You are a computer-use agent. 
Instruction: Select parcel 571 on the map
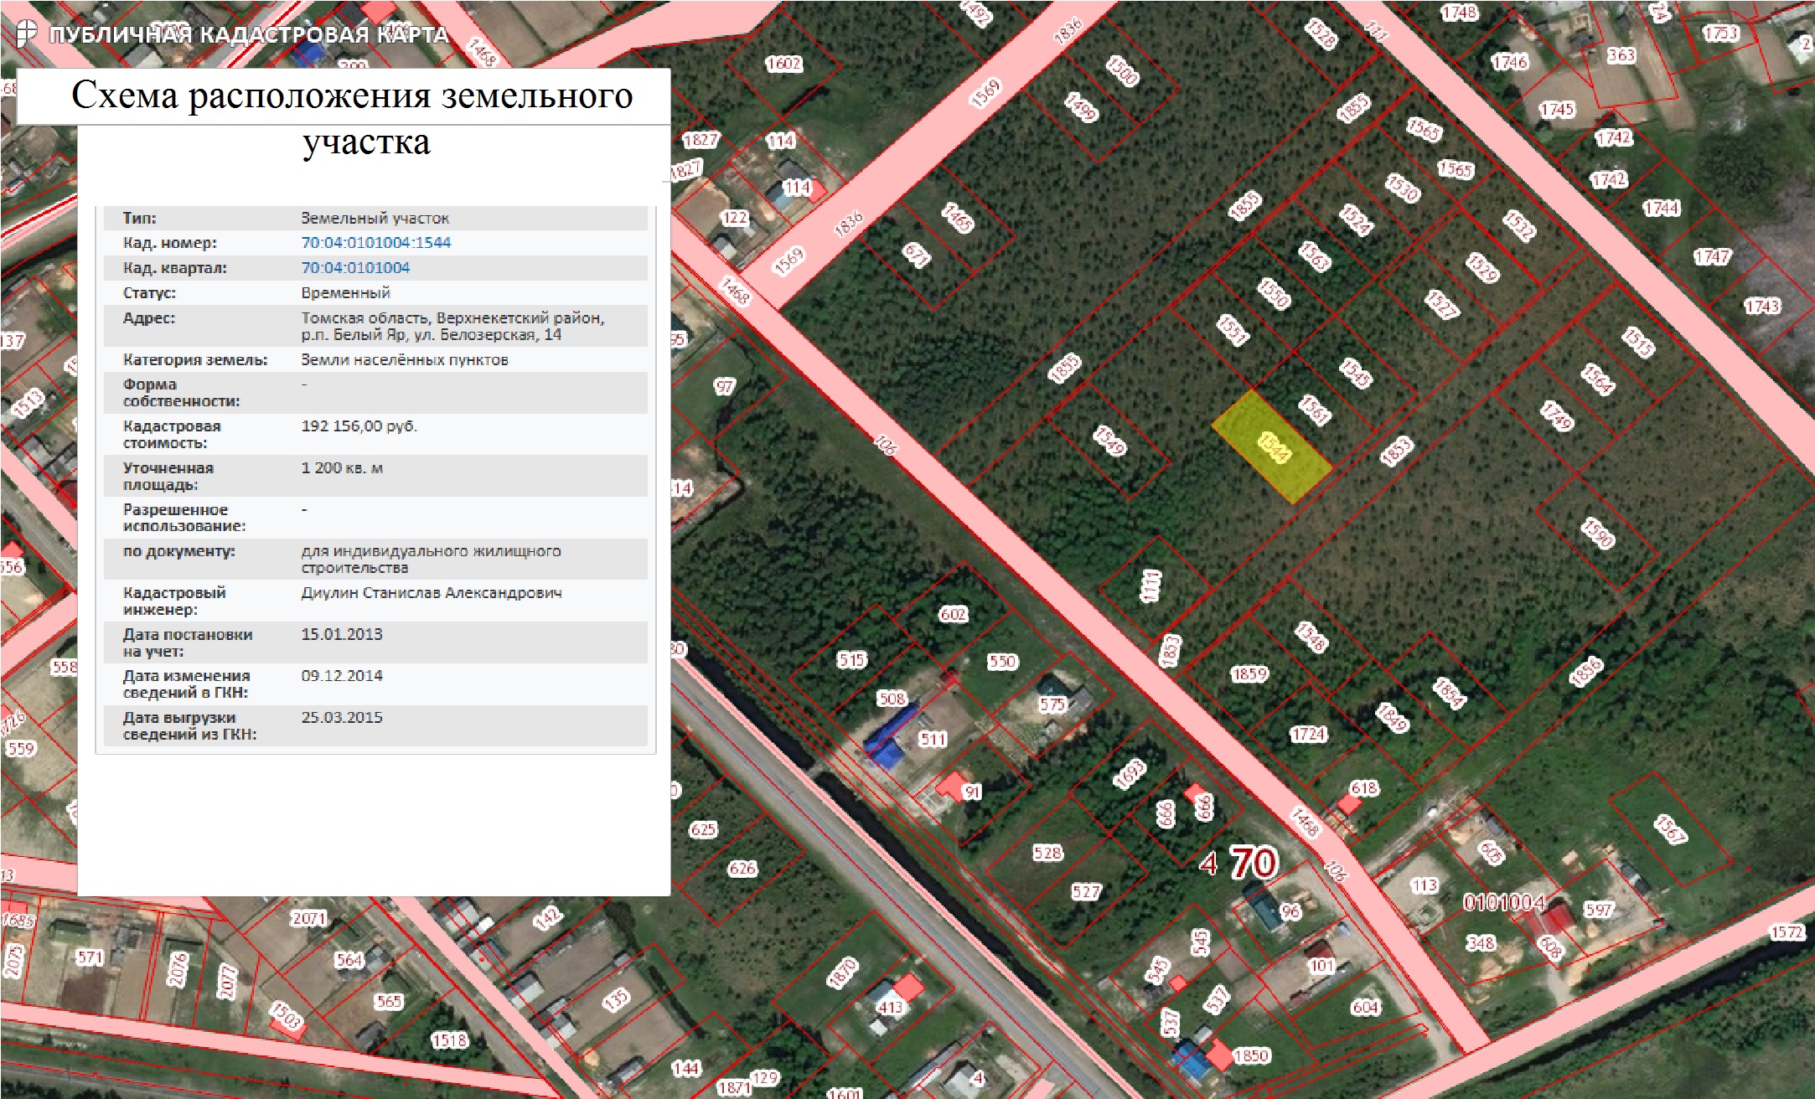pos(90,957)
